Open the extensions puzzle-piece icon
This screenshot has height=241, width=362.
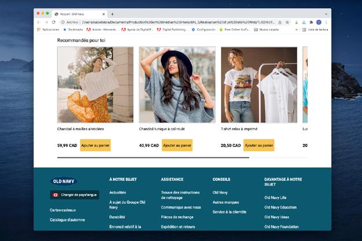pos(311,23)
